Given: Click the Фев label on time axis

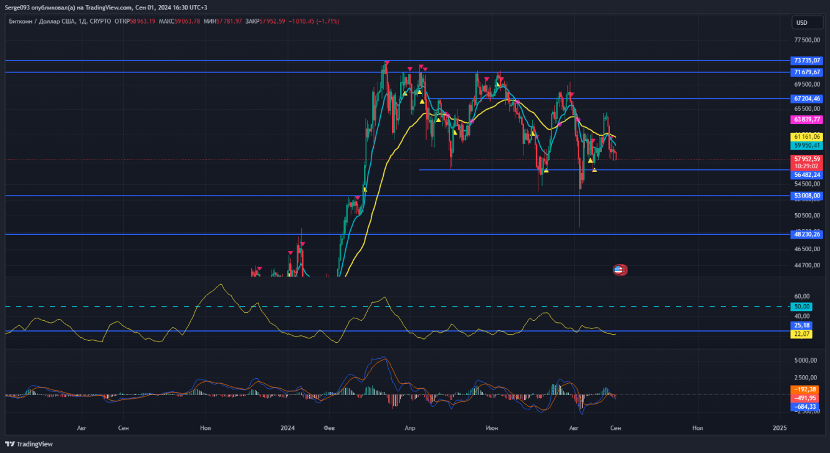Looking at the screenshot, I should pyautogui.click(x=330, y=428).
